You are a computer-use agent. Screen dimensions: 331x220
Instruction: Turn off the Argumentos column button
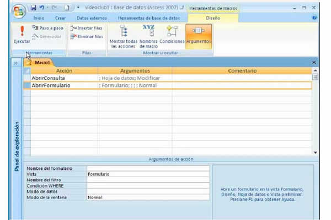point(198,36)
